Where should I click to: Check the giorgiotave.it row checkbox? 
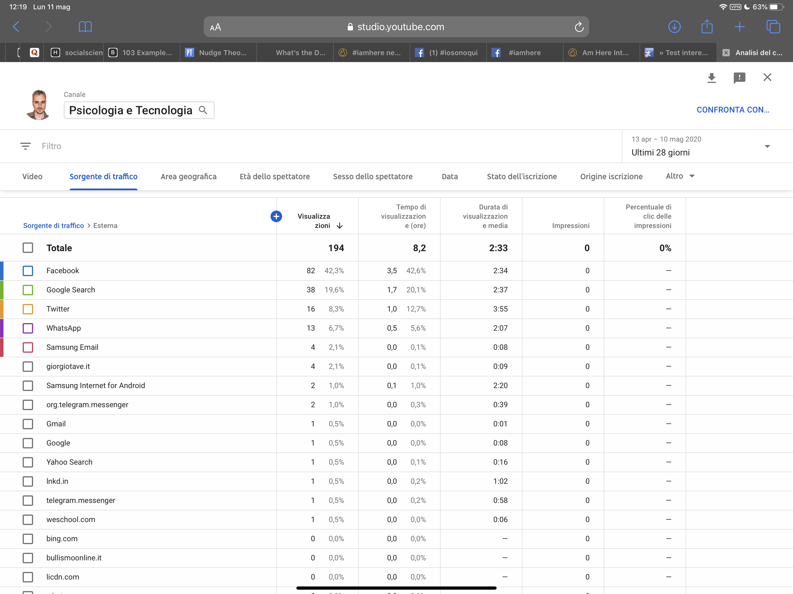coord(28,367)
